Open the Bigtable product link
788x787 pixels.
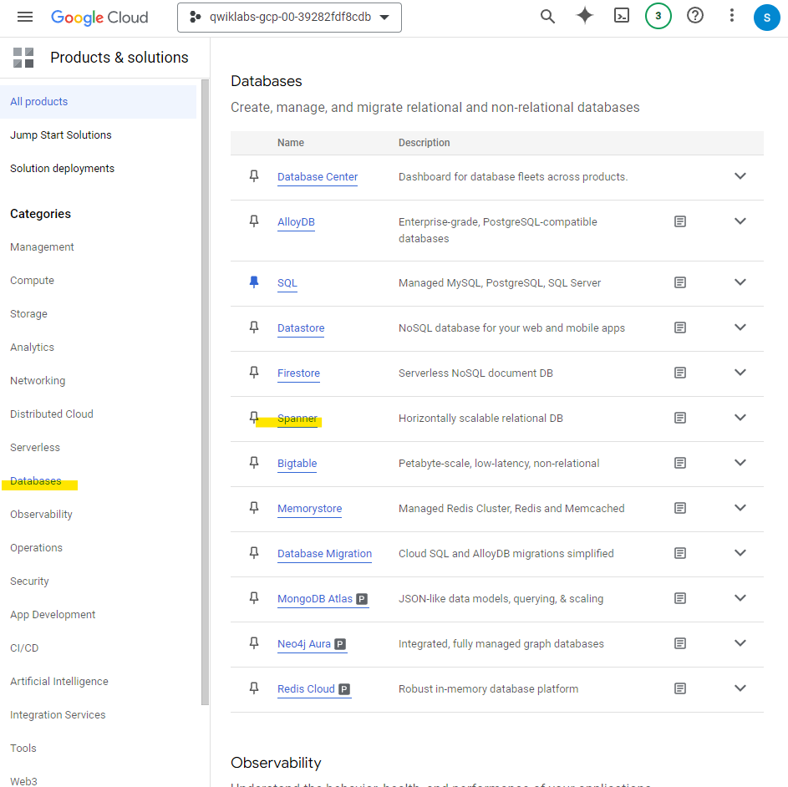click(297, 464)
